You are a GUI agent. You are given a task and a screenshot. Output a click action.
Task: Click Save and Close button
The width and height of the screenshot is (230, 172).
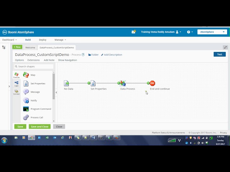click(x=40, y=126)
